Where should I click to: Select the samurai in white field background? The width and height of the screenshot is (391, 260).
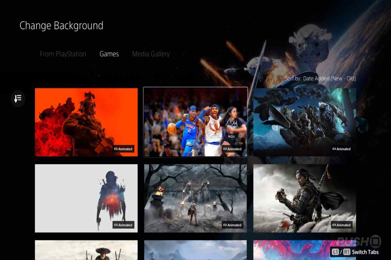pos(304,198)
